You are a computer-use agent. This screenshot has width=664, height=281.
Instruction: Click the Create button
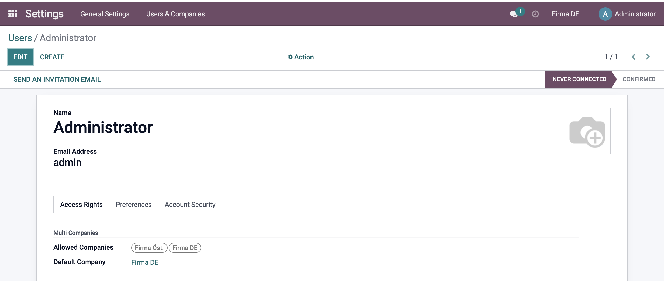tap(52, 57)
